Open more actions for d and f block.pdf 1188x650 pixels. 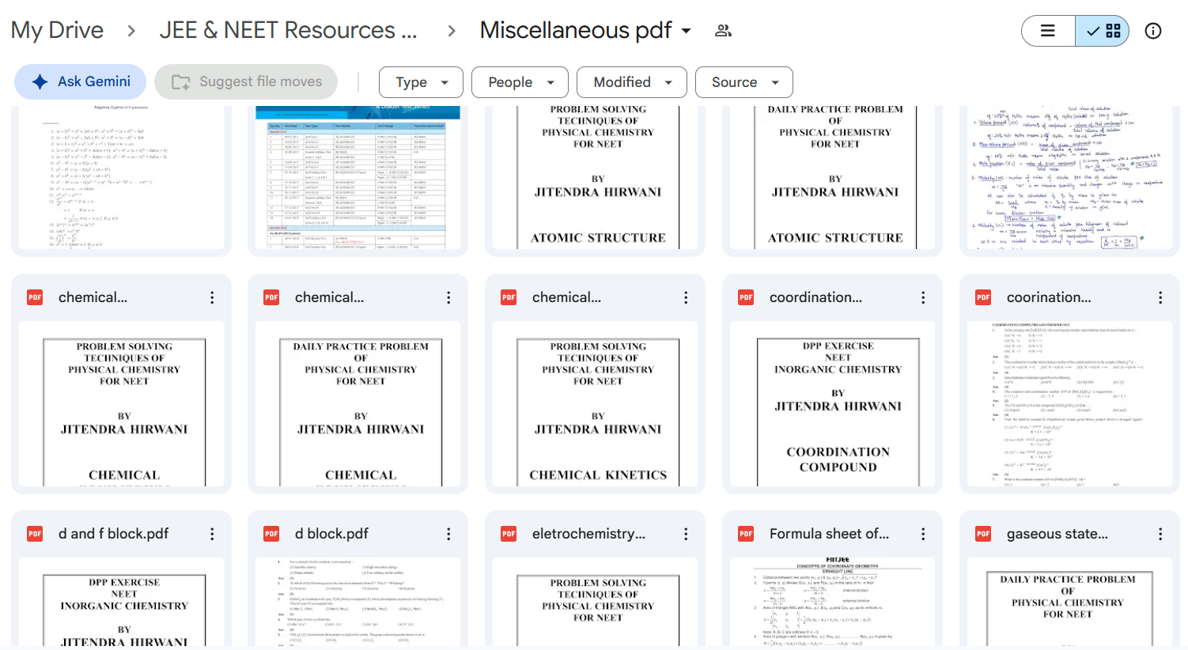(212, 534)
